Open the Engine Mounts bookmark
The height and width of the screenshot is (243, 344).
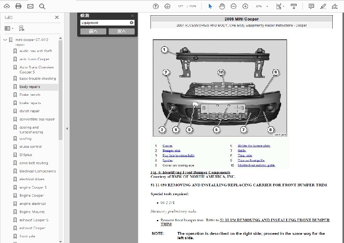click(x=32, y=212)
